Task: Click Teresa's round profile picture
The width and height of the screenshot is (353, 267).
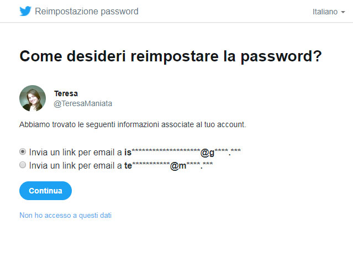Action: pyautogui.click(x=33, y=98)
